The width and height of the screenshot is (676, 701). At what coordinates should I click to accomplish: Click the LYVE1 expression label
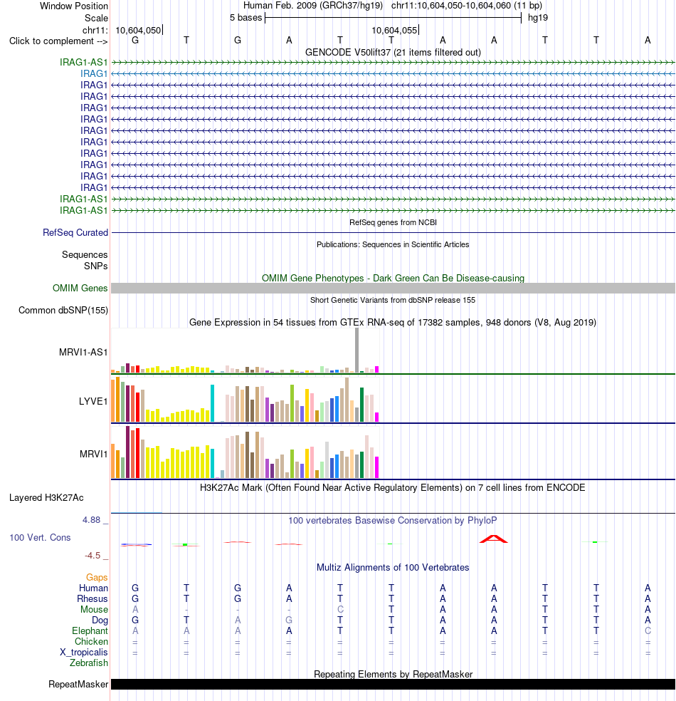pos(93,402)
